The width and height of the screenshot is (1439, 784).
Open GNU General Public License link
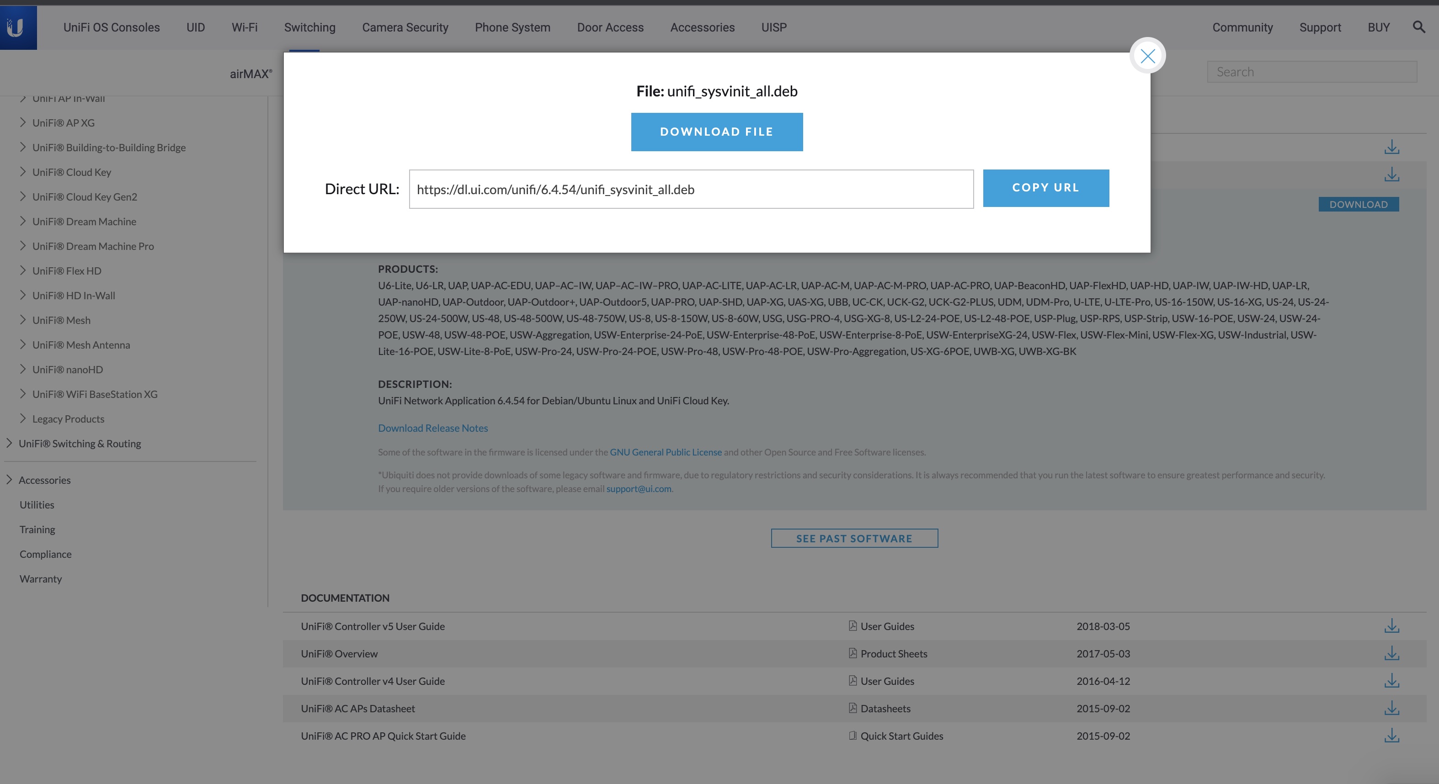pyautogui.click(x=665, y=452)
